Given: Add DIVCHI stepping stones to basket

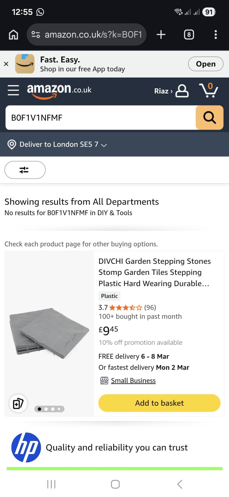Looking at the screenshot, I should tap(159, 403).
